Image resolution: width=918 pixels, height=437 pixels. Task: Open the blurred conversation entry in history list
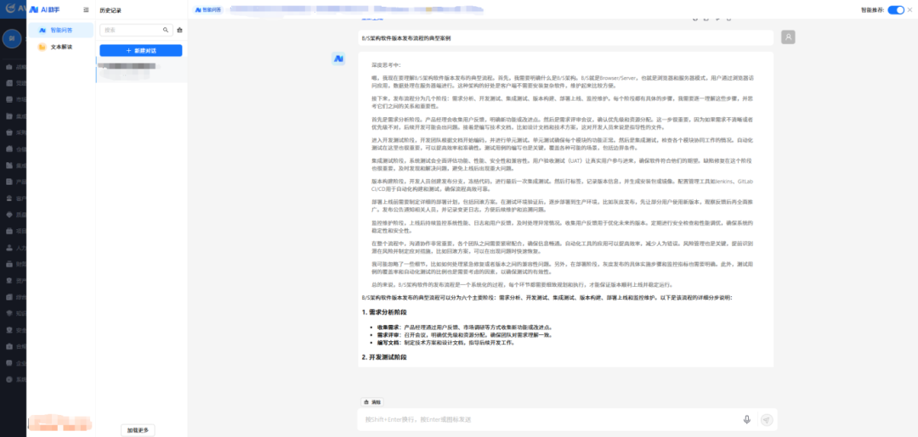tap(142, 72)
